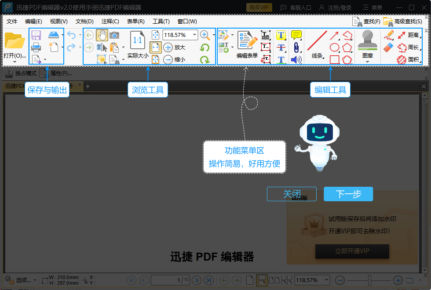Click the 高级查找(S) advanced search button
431x290 pixels.
pyautogui.click(x=403, y=22)
